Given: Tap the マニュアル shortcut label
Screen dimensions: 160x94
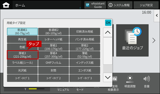Looking at the screenshot, I should (x=63, y=90).
